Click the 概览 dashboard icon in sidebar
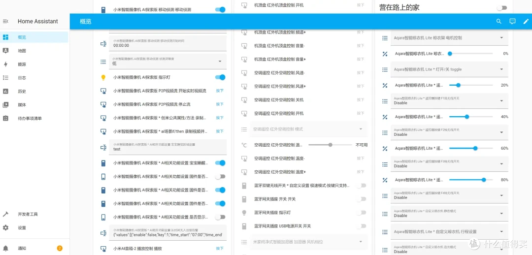 pyautogui.click(x=5, y=37)
